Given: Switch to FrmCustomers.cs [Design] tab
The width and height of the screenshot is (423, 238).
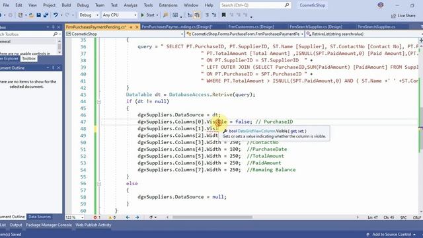Looking at the screenshot, I should [251, 26].
